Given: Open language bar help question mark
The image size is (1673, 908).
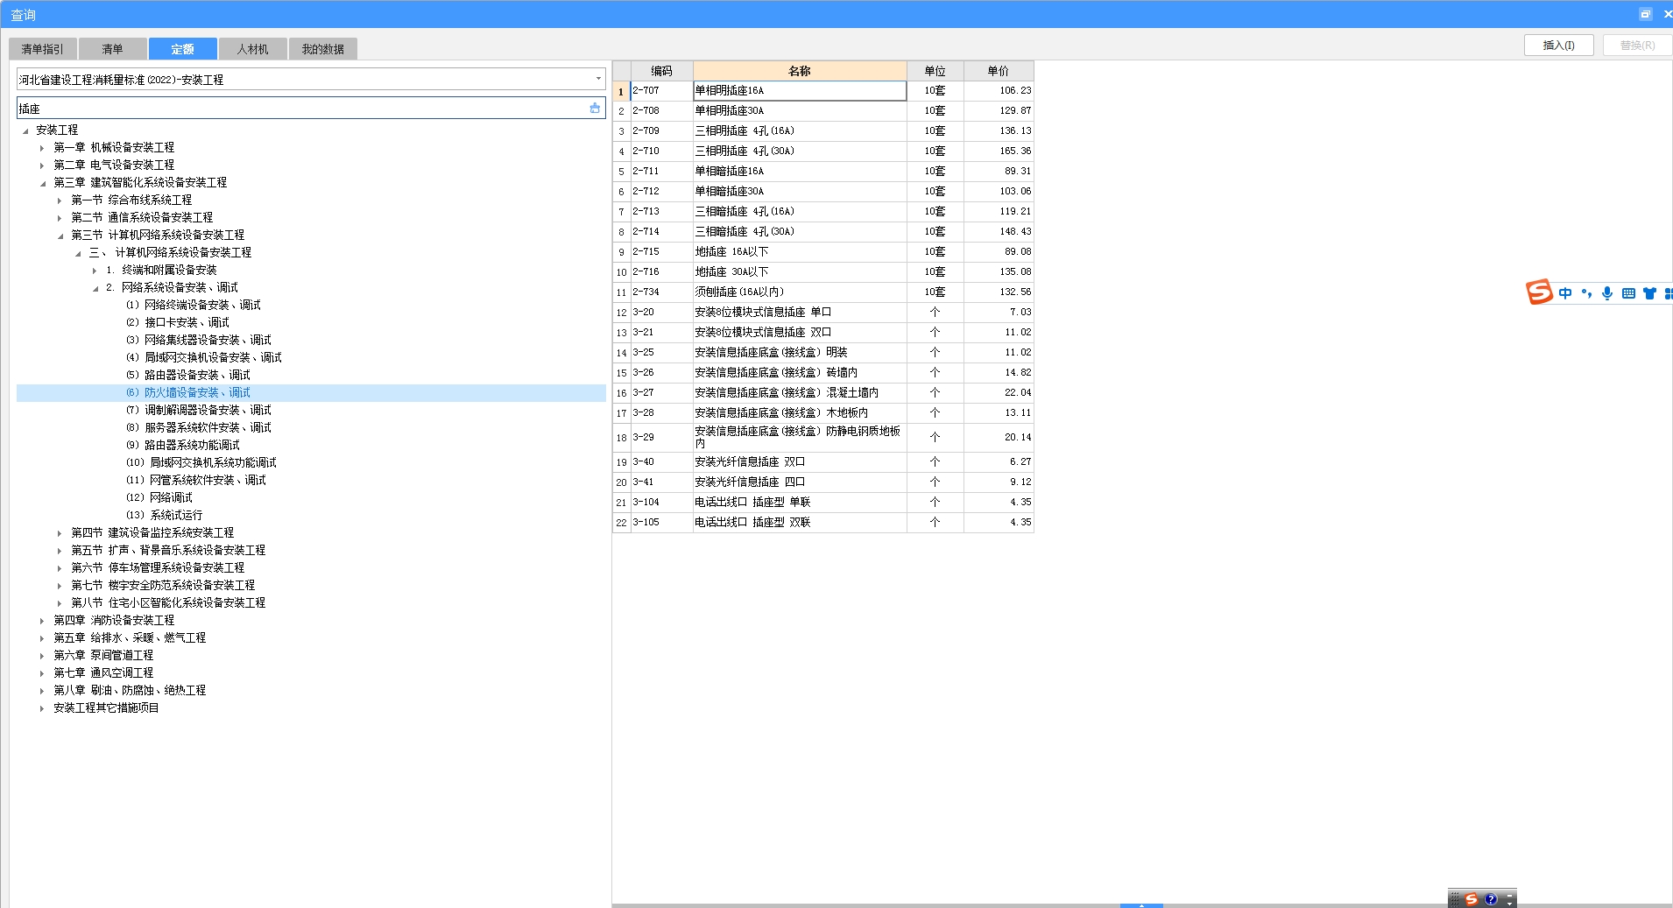Looking at the screenshot, I should point(1491,899).
